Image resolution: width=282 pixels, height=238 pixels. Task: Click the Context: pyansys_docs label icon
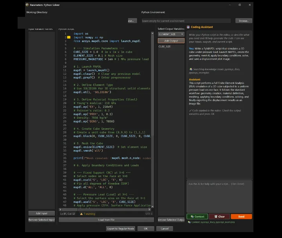tap(189, 222)
